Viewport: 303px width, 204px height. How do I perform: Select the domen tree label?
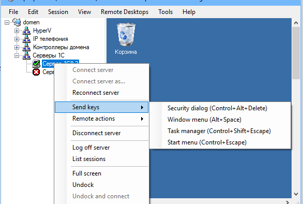[31, 22]
